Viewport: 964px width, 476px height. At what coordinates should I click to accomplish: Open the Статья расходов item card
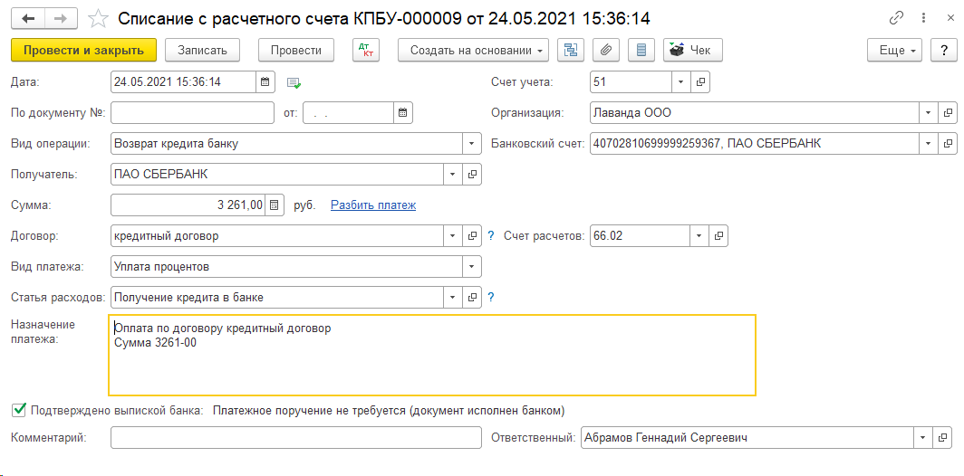point(472,297)
